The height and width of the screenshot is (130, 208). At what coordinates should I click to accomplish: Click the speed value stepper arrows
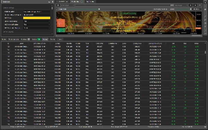coord(201,9)
